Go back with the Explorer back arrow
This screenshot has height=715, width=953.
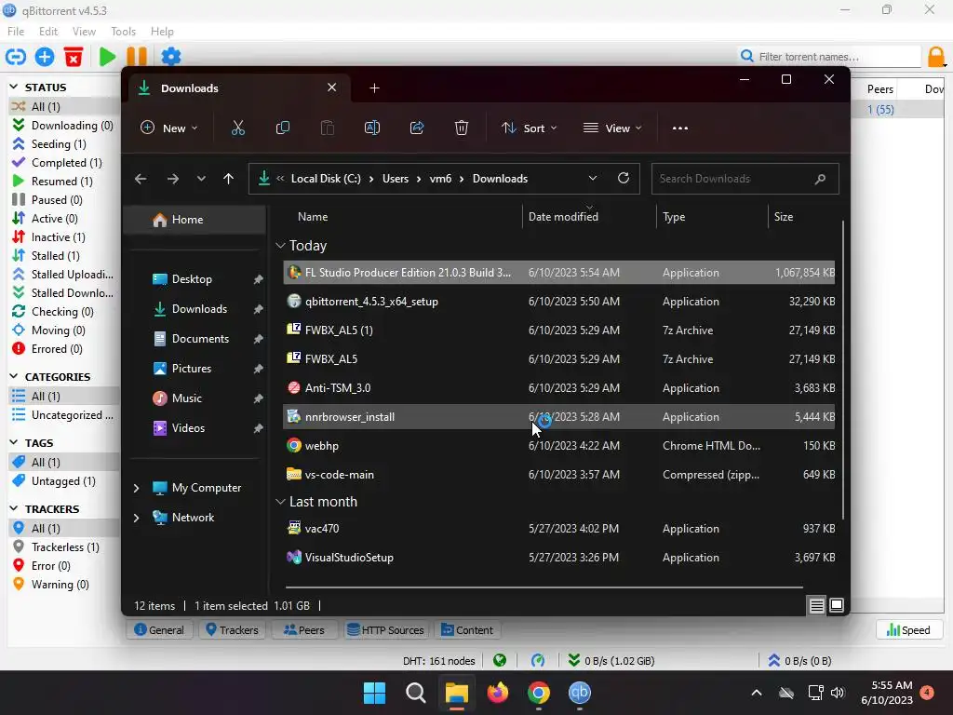[141, 179]
